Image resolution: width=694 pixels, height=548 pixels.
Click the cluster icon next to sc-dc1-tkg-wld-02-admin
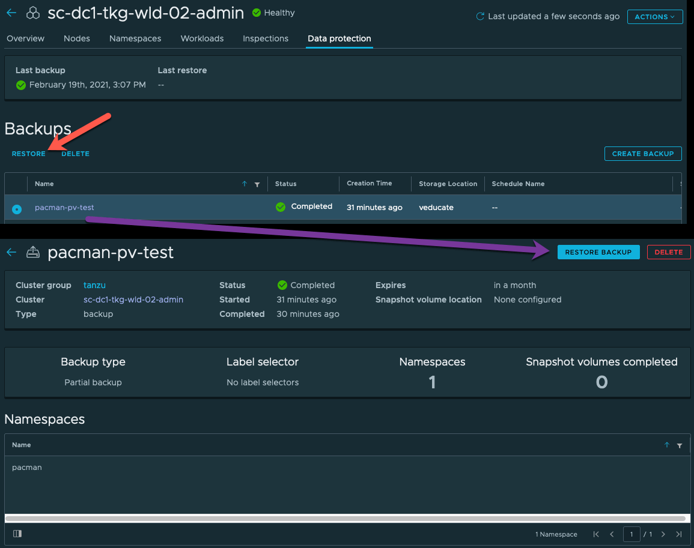(33, 13)
